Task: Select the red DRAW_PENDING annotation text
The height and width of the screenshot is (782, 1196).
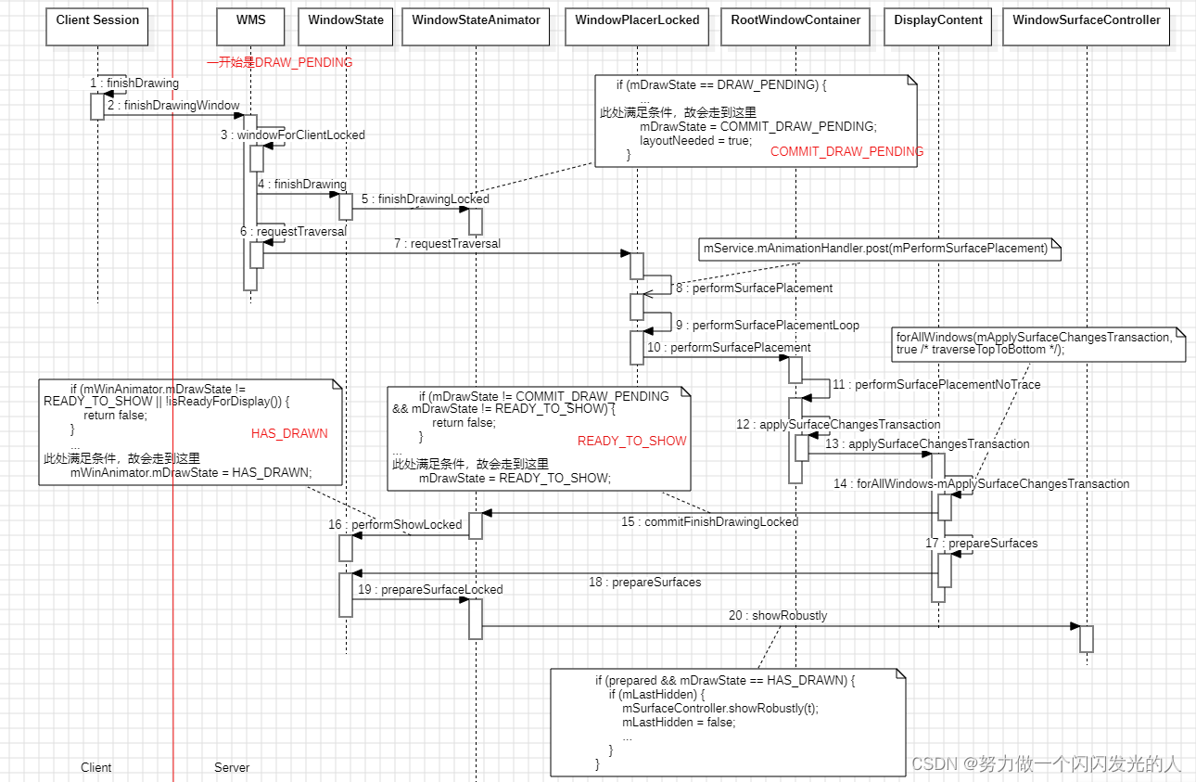Action: 280,62
